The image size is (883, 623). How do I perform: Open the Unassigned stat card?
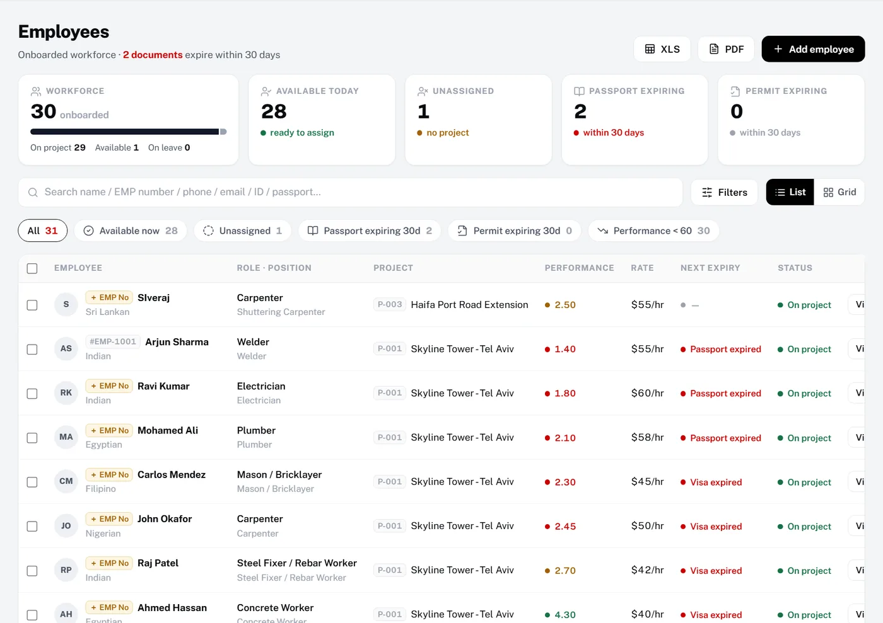pyautogui.click(x=478, y=120)
